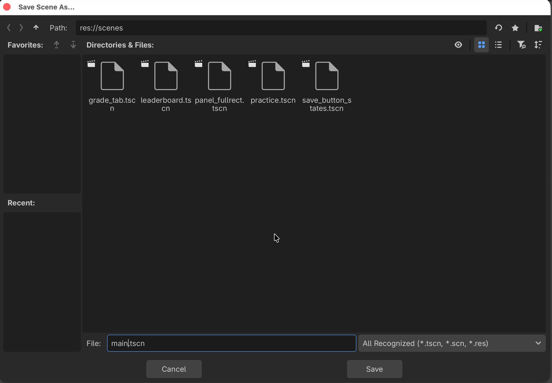Switch to thumbnail grid view

[482, 45]
